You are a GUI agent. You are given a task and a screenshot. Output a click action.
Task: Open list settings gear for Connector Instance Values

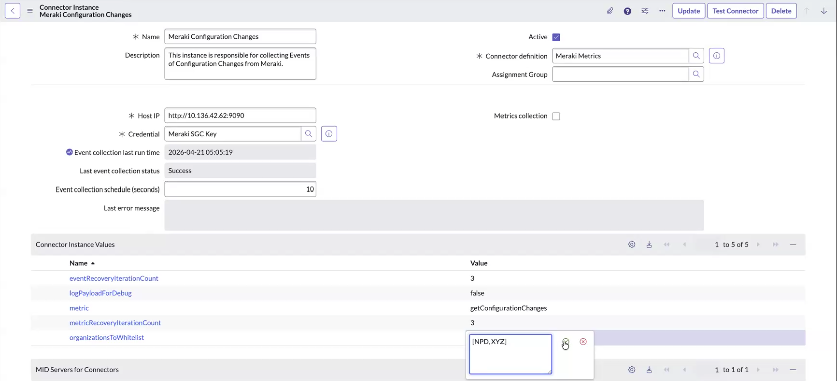pyautogui.click(x=632, y=245)
